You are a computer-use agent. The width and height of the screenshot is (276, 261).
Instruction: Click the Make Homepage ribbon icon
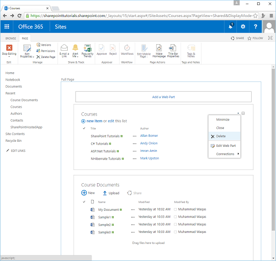point(159,48)
